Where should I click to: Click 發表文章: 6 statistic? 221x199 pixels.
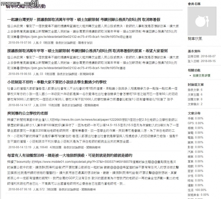click(x=195, y=90)
